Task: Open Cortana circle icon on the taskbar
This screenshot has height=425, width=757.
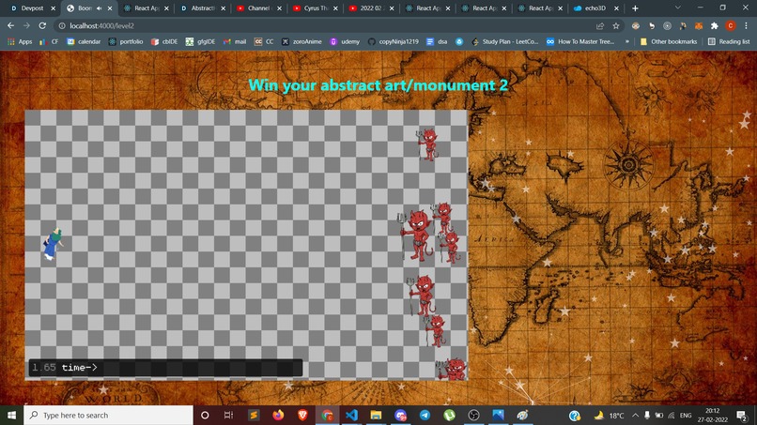Action: (205, 415)
